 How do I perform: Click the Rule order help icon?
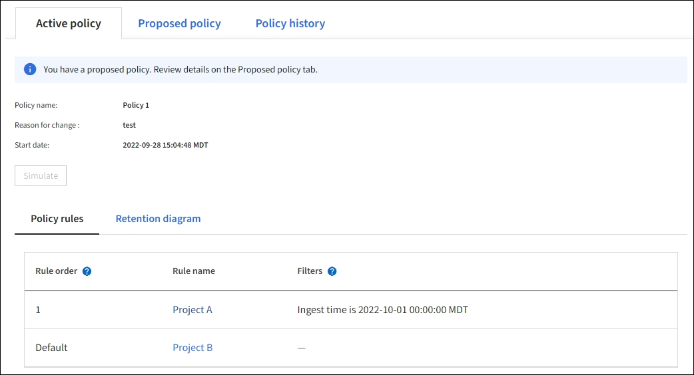pos(87,271)
